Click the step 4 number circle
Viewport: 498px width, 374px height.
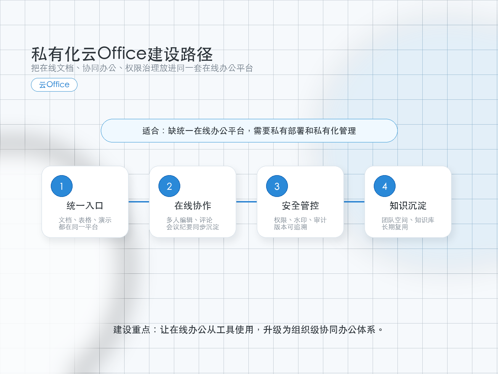coord(385,186)
